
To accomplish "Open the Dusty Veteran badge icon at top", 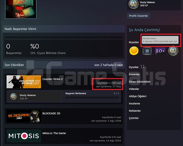I will [134, 4].
